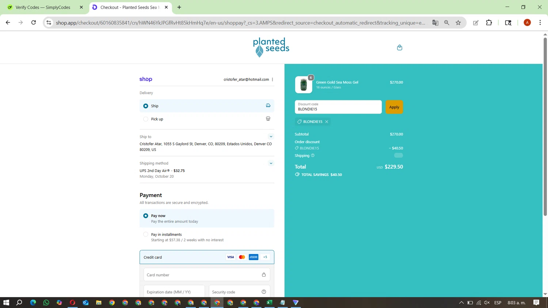Show security code help tooltip
Viewport: 548px width, 308px height.
(264, 292)
